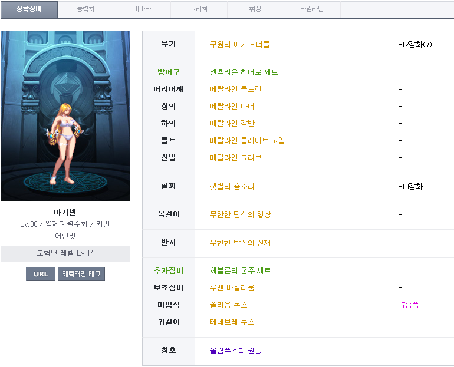This screenshot has height=367, width=454.
Task: Open the 타임라인 tab
Action: (312, 9)
